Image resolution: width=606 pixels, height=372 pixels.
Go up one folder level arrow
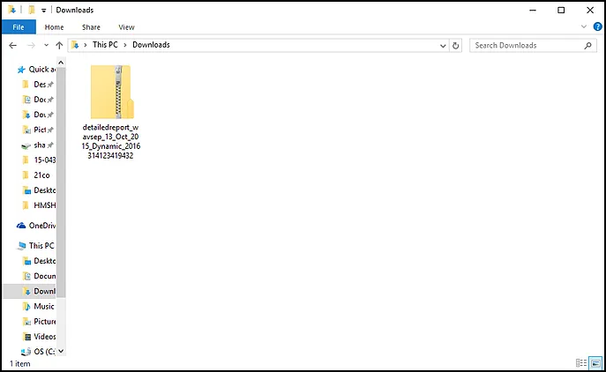tap(59, 45)
